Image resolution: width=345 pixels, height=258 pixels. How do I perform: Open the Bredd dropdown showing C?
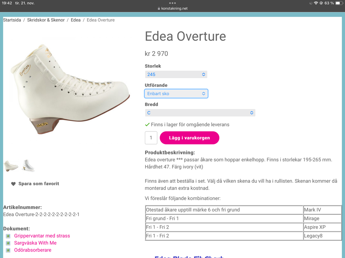tap(200, 113)
